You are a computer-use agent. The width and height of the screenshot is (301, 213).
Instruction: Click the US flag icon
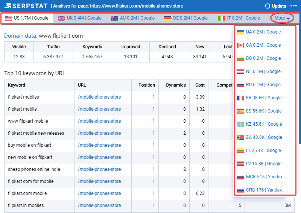click(8, 18)
